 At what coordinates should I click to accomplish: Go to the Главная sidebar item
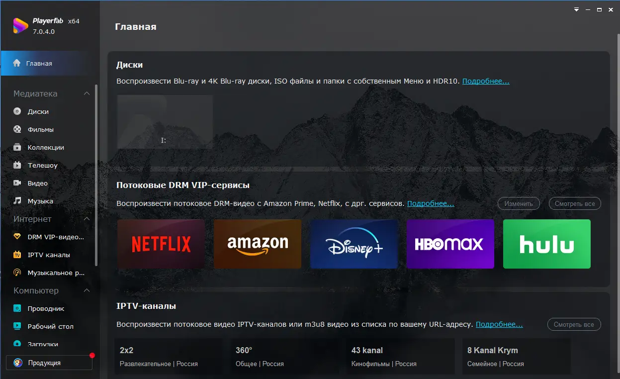coord(50,63)
